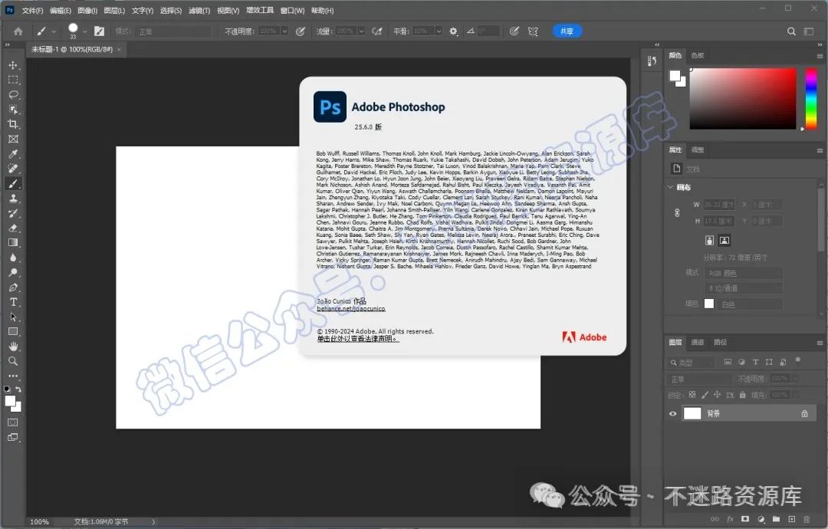Switch to the 色板 tab
Screen dimensions: 828x529
(698, 55)
